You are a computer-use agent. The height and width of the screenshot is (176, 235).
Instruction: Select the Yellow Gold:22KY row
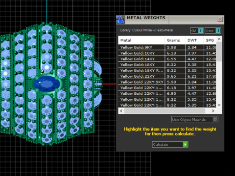coord(167,76)
